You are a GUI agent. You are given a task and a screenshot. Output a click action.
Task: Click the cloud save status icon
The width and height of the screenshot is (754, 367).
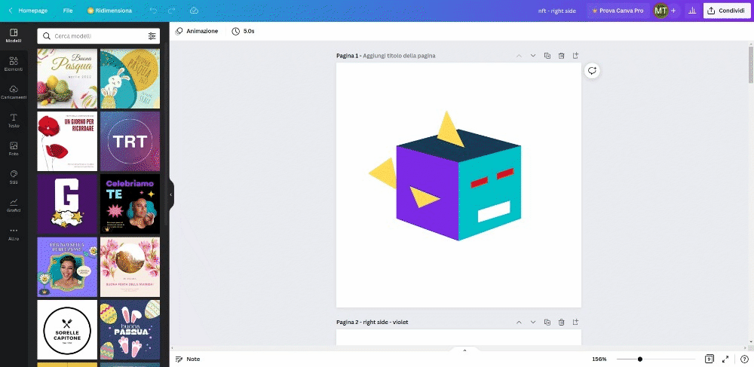point(194,11)
